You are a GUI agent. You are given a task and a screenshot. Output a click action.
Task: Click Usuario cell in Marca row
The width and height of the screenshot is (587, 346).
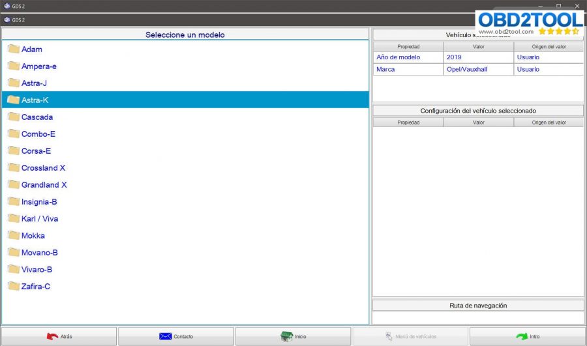point(549,69)
